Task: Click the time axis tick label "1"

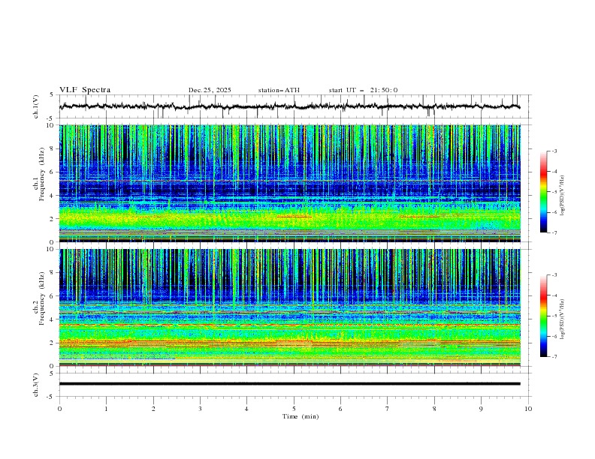Action: [x=106, y=409]
